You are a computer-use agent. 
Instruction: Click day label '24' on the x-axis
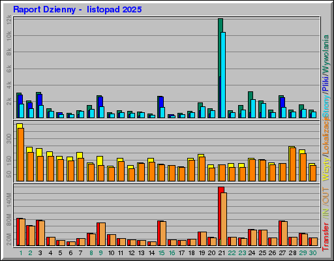(x=252, y=253)
